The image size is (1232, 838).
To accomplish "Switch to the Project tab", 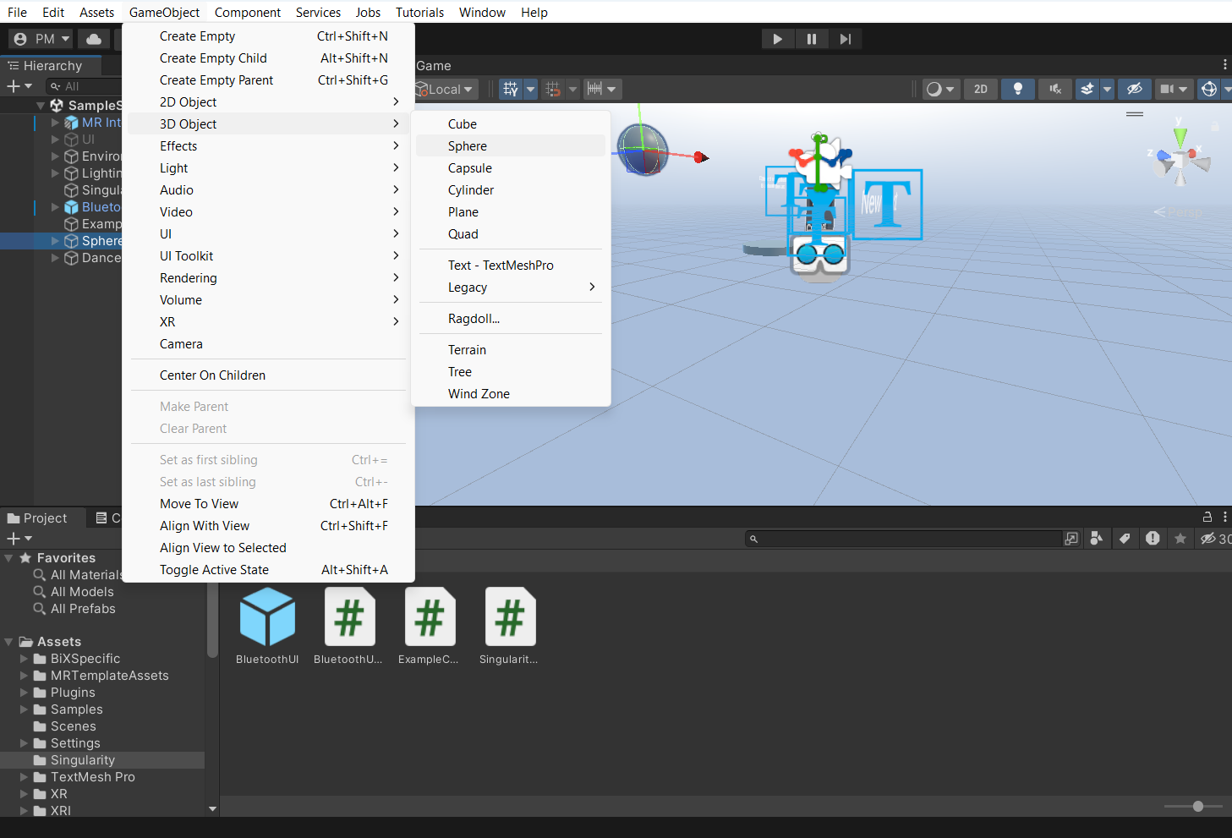I will click(x=37, y=518).
